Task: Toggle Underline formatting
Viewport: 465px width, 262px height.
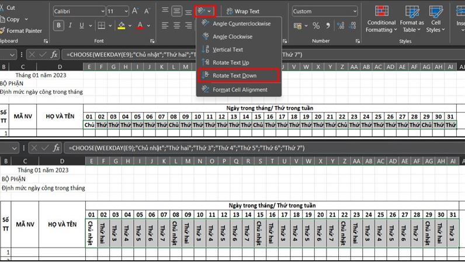Action: point(82,26)
